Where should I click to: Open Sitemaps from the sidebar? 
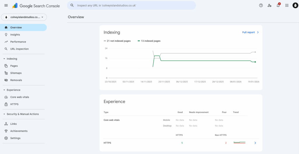(16, 73)
